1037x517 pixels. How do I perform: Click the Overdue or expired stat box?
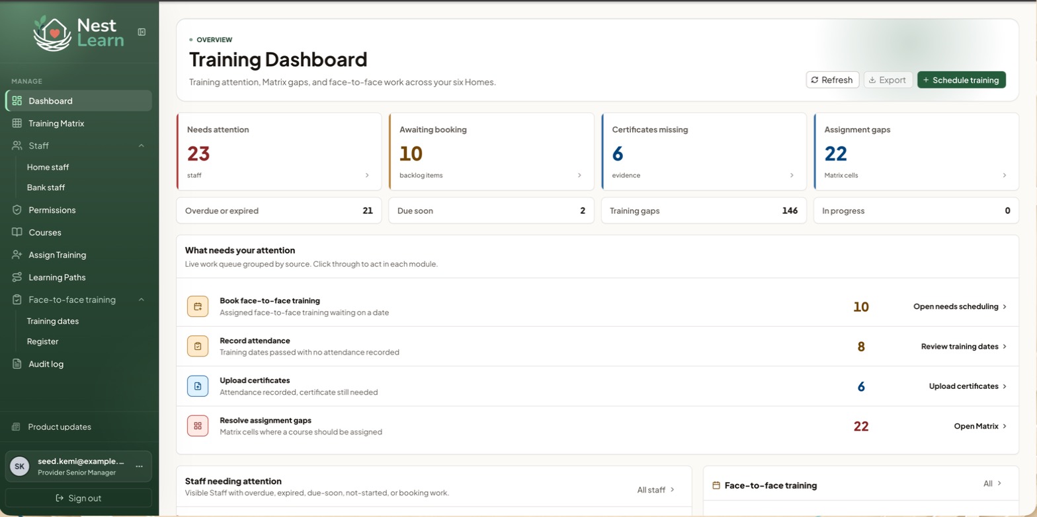(278, 211)
